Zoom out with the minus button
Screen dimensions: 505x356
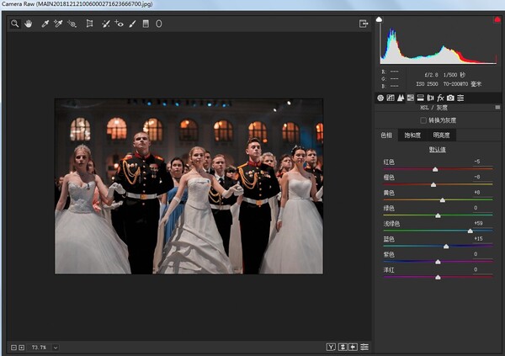[x=13, y=348]
